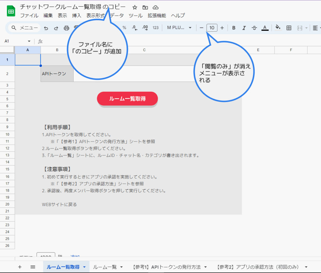This screenshot has width=321, height=273.
Task: Format cells as percent
Action: (x=124, y=28)
